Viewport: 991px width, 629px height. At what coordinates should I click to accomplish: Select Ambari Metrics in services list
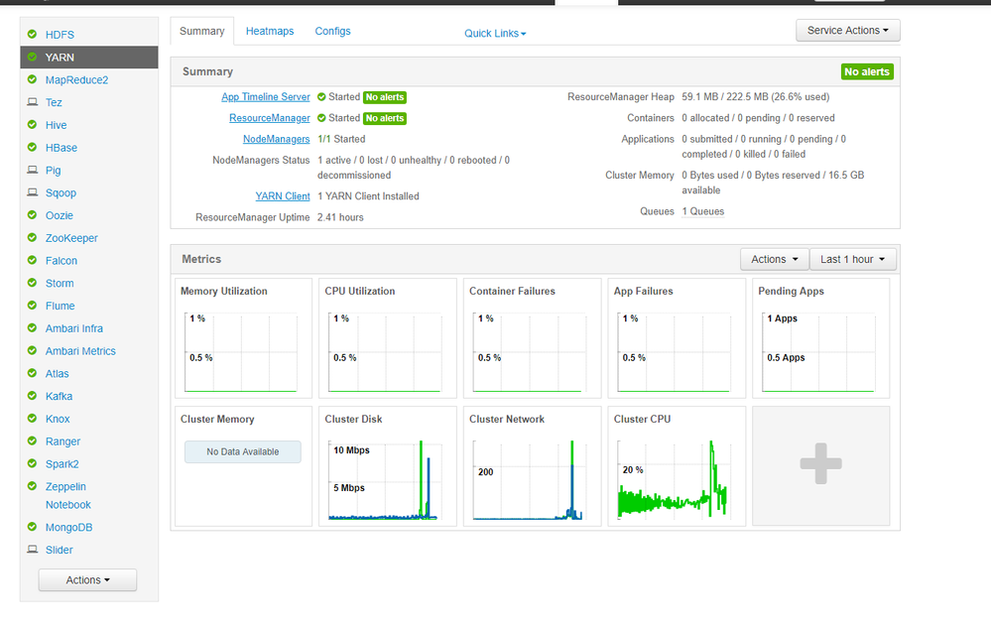pyautogui.click(x=80, y=351)
